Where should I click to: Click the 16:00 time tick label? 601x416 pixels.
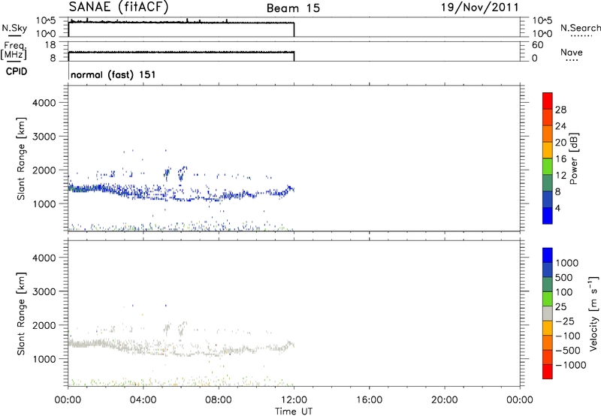[369, 400]
